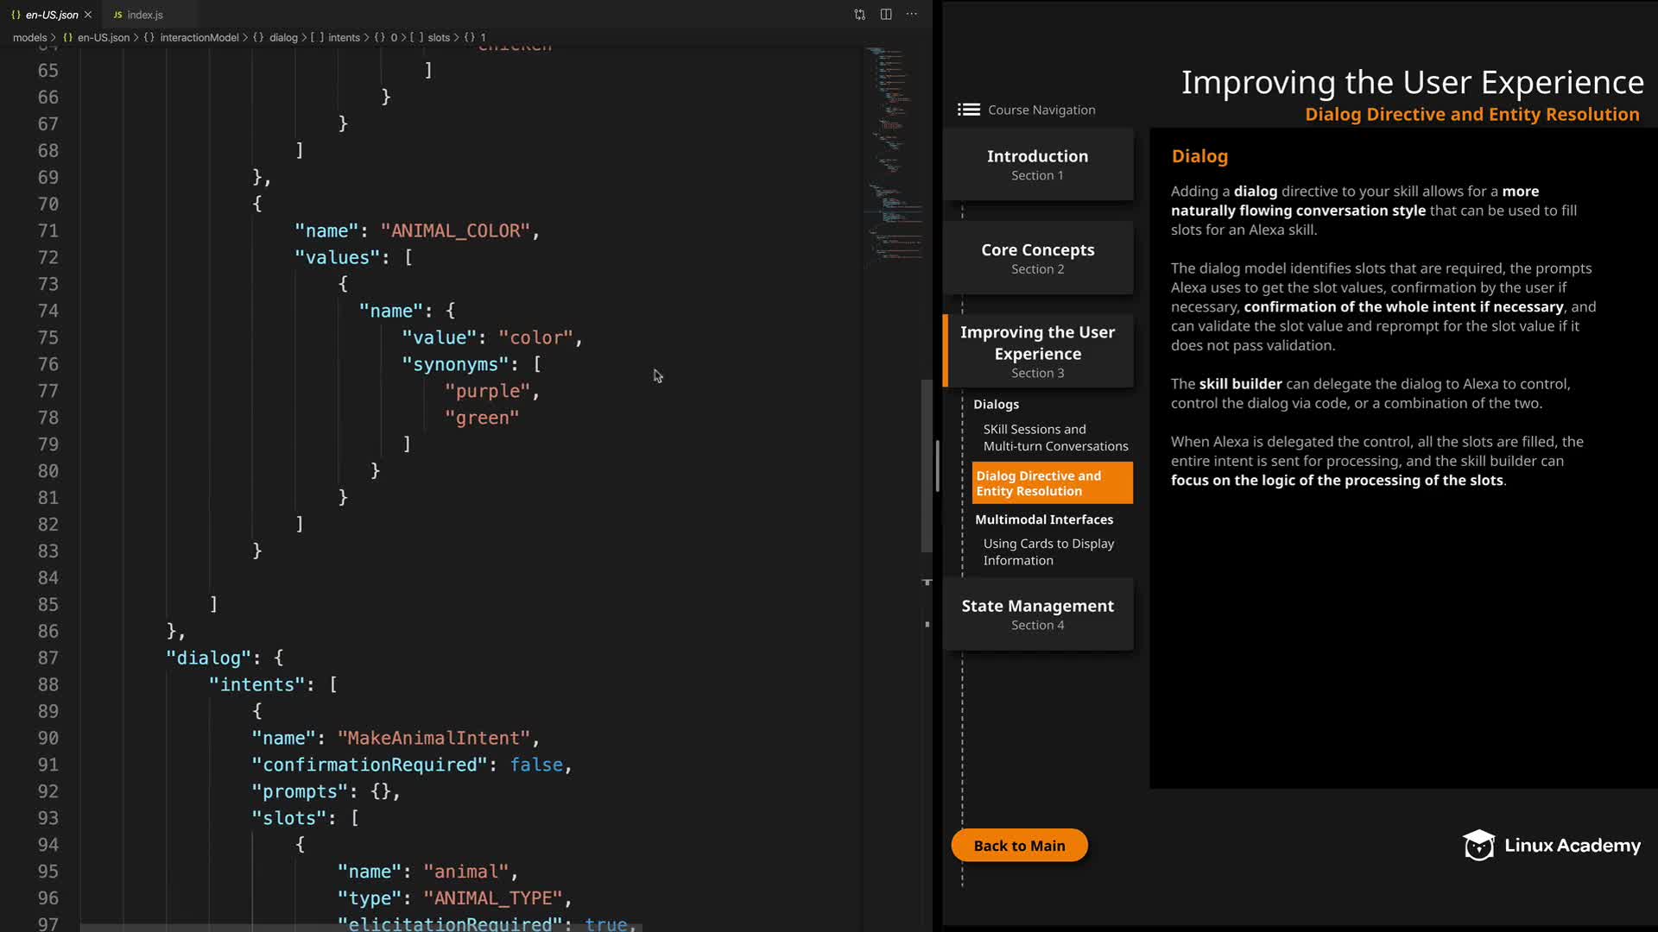The width and height of the screenshot is (1658, 932).
Task: Open the editor More Actions ellipsis
Action: coord(912,15)
